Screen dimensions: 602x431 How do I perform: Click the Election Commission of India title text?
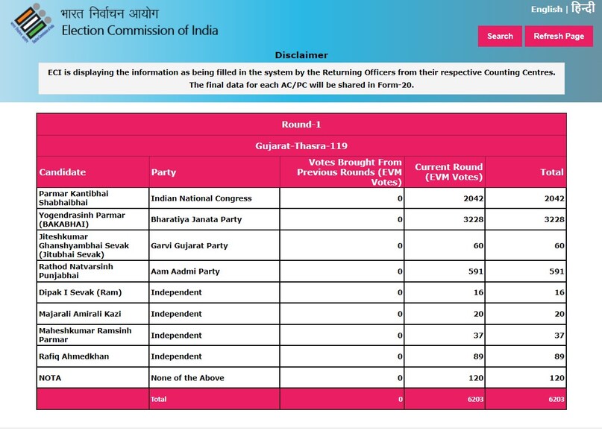139,31
